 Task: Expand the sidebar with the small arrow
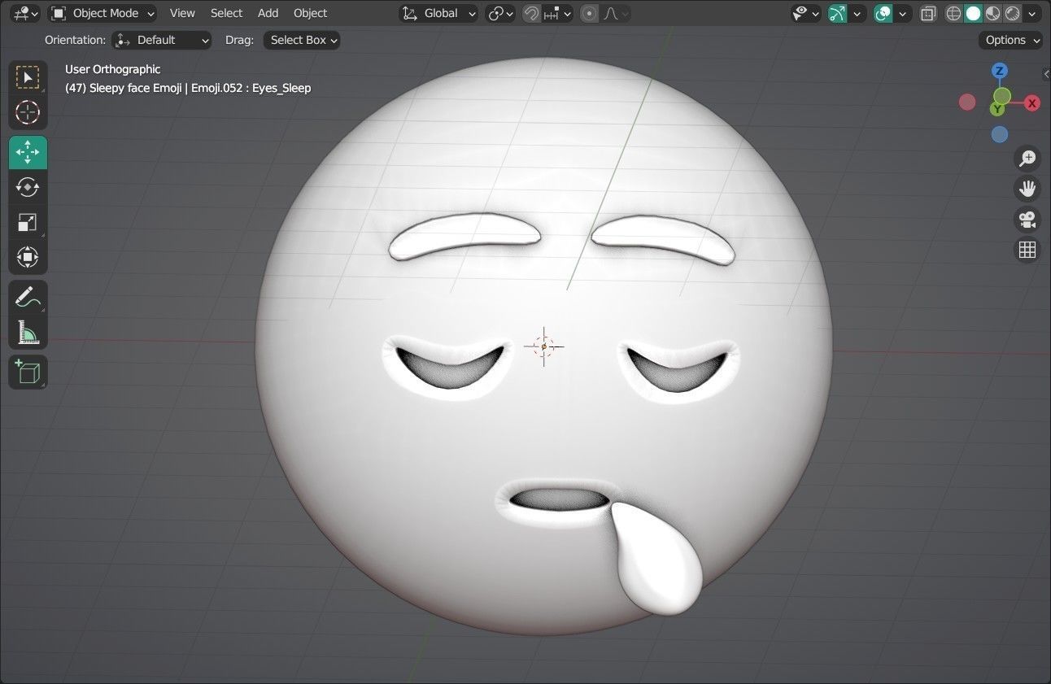click(1046, 74)
